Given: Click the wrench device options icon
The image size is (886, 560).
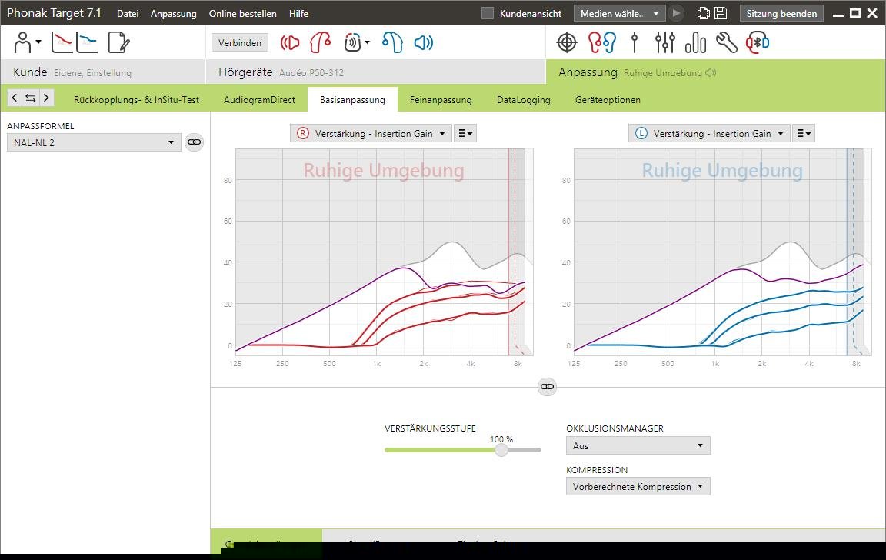Looking at the screenshot, I should point(726,43).
